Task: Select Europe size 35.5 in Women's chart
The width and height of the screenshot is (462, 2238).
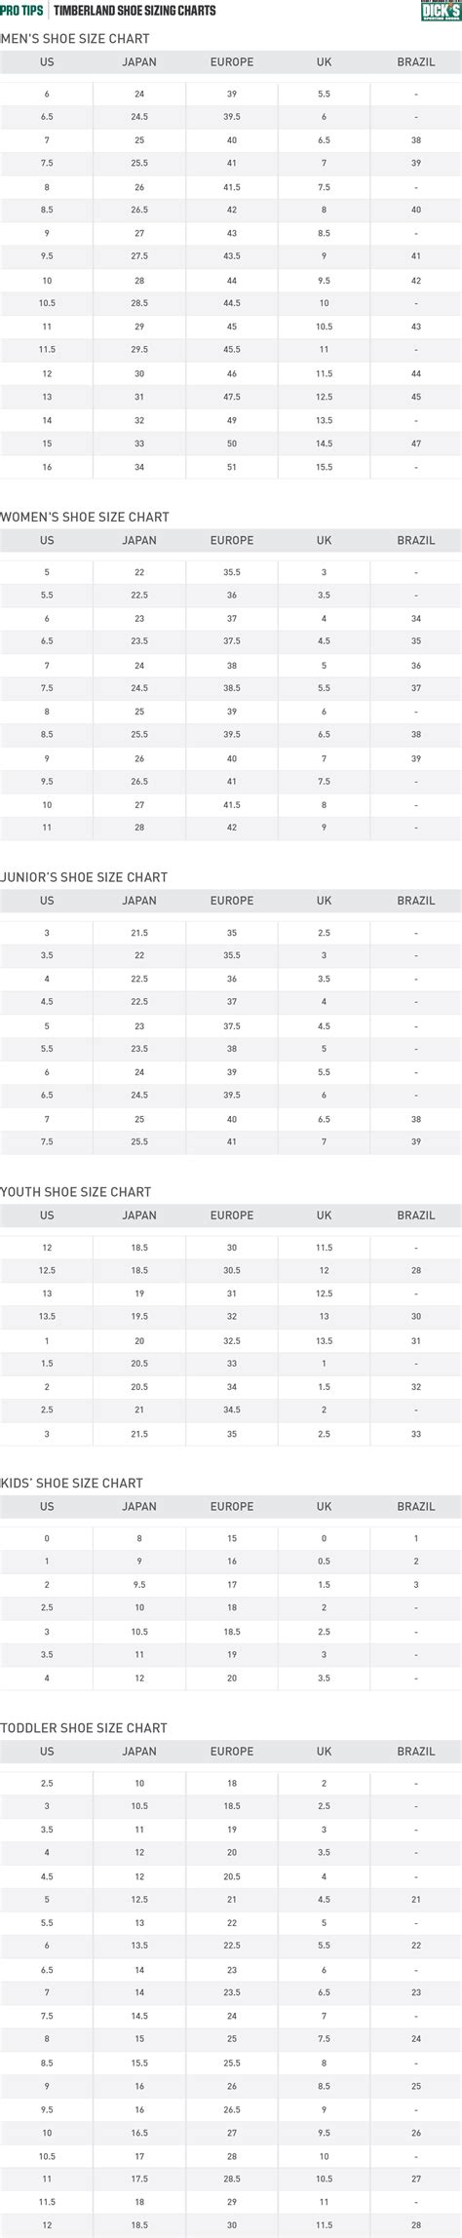Action: (232, 573)
